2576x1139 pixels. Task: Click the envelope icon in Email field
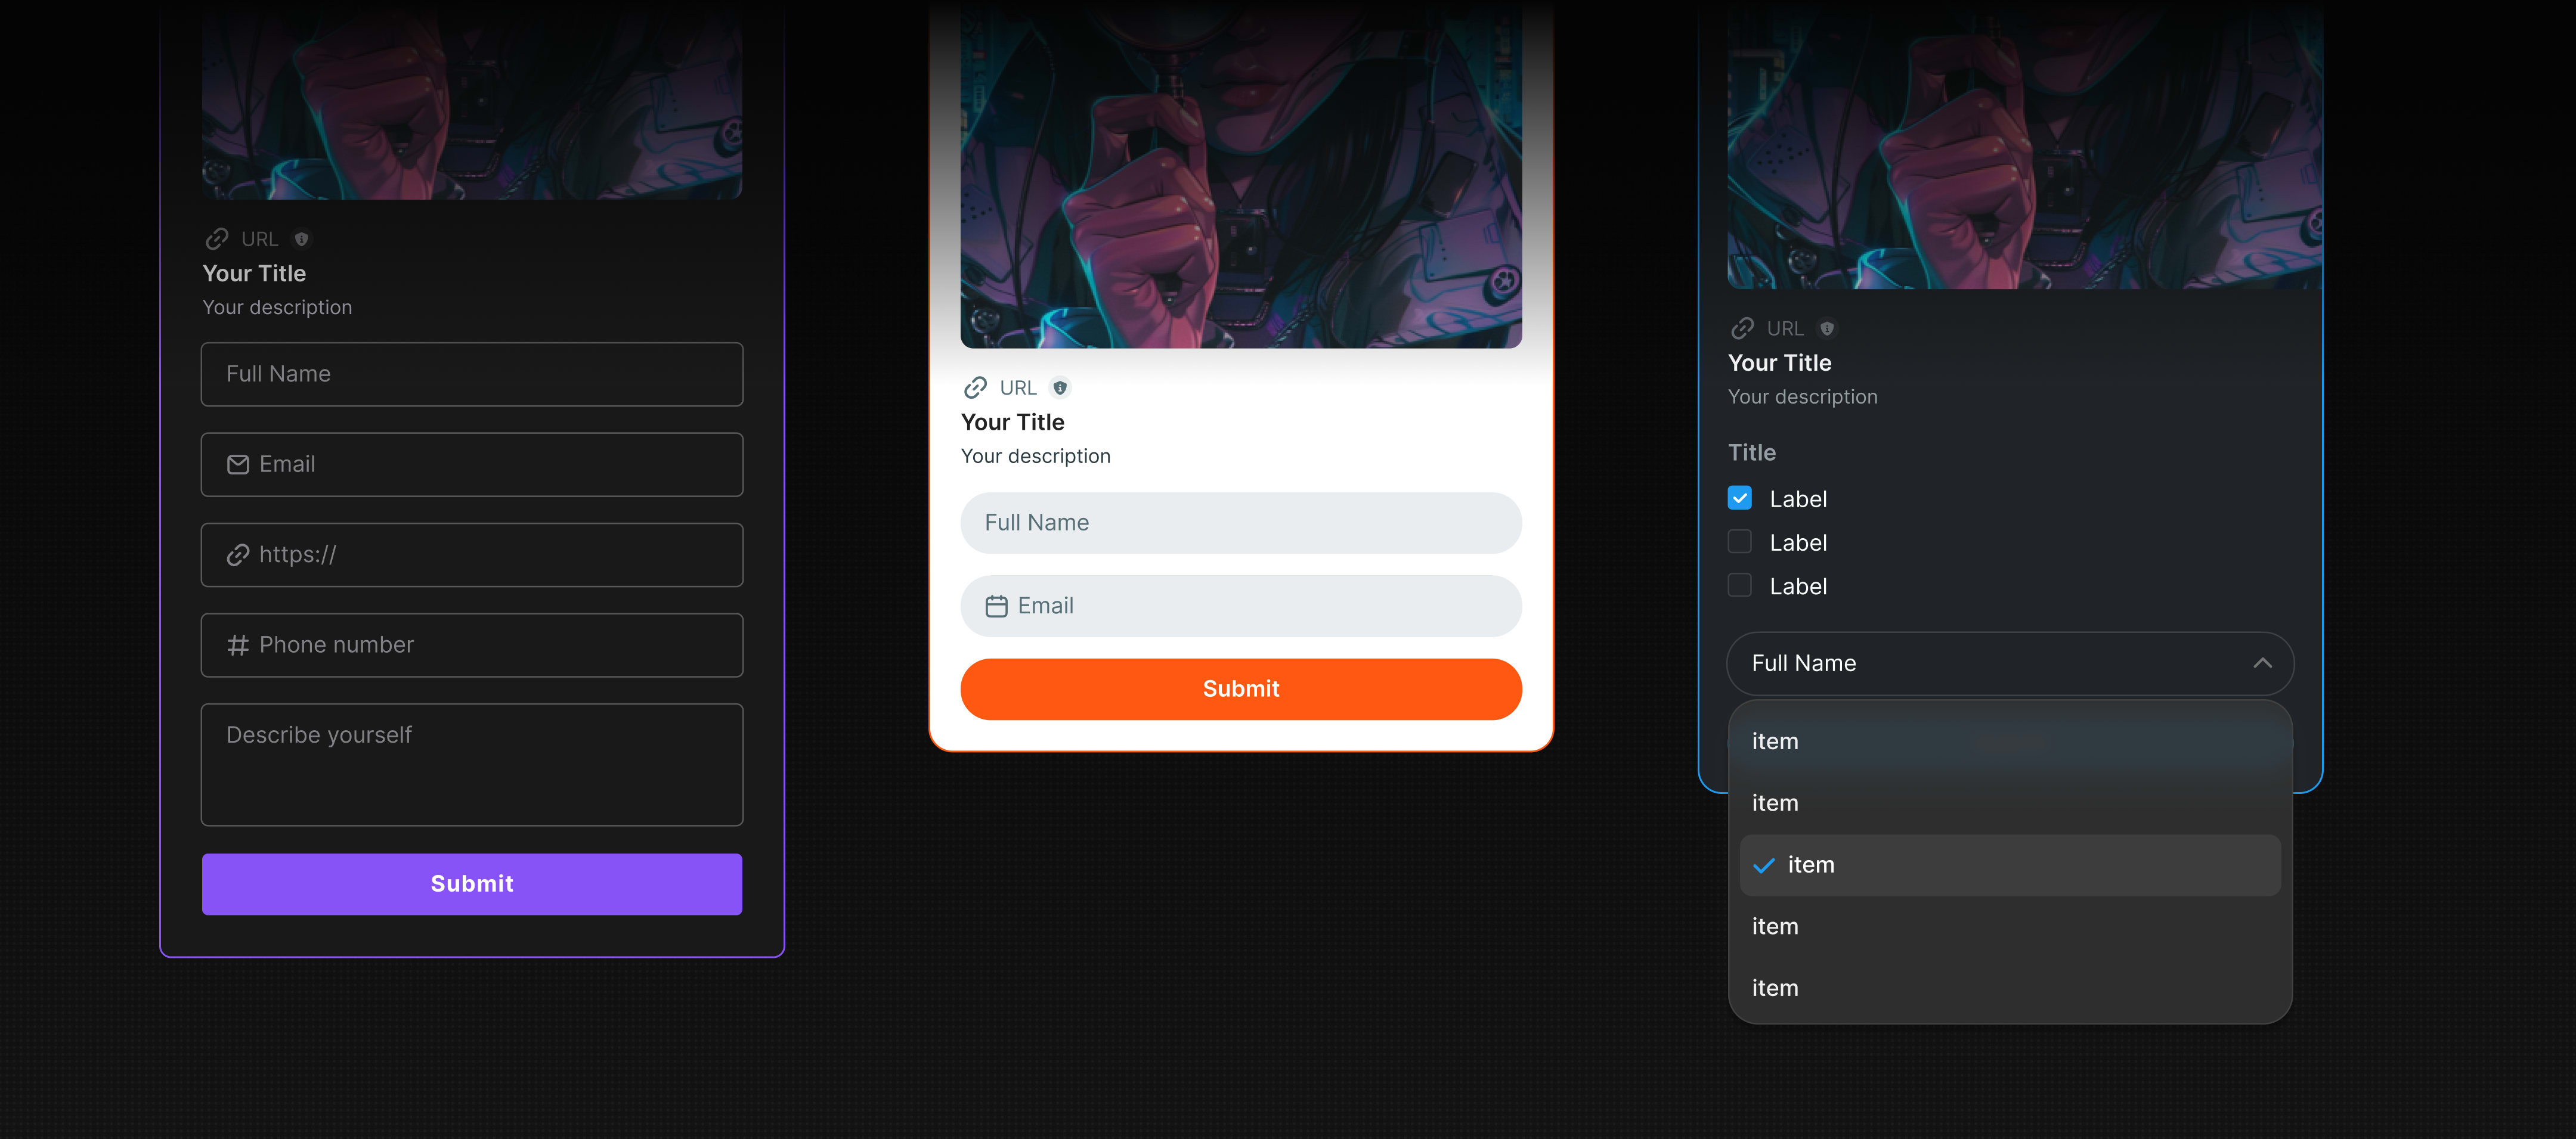tap(238, 464)
